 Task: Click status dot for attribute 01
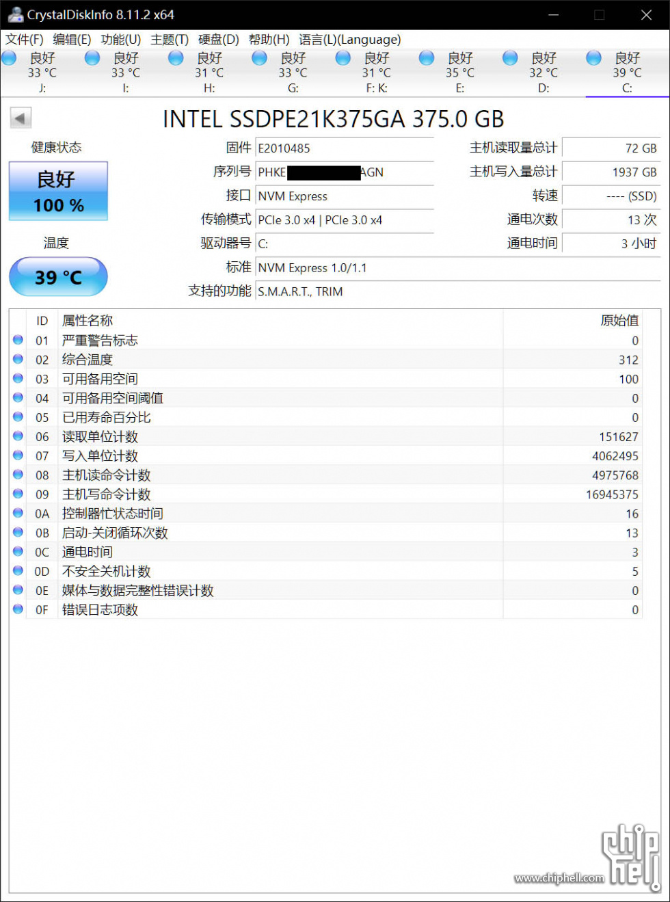click(18, 340)
